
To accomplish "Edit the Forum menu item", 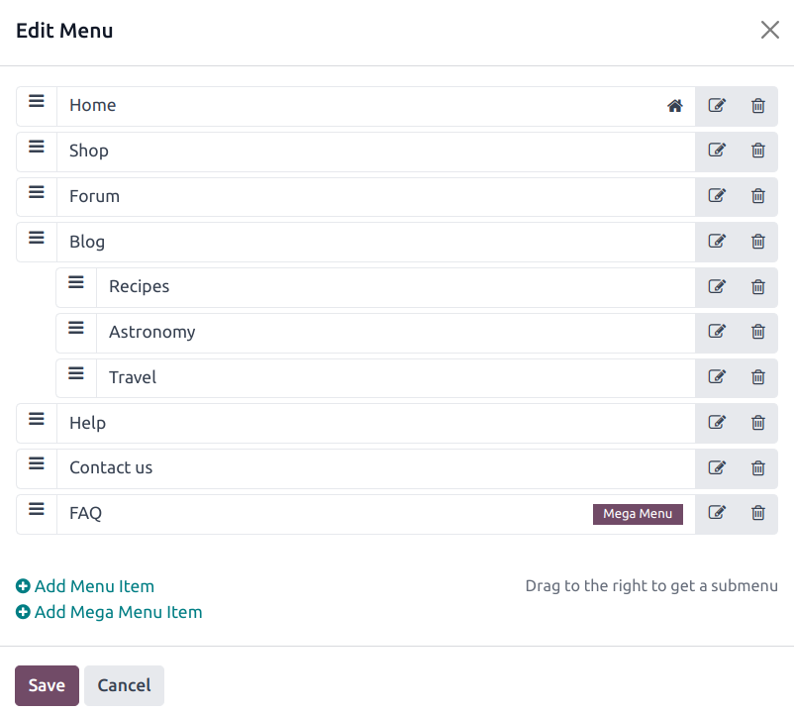I will [717, 195].
